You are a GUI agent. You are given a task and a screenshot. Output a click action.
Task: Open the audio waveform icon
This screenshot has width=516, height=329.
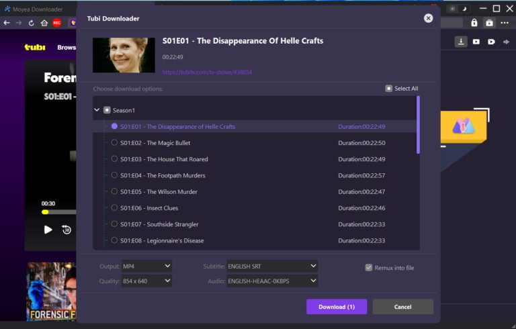[x=506, y=42]
